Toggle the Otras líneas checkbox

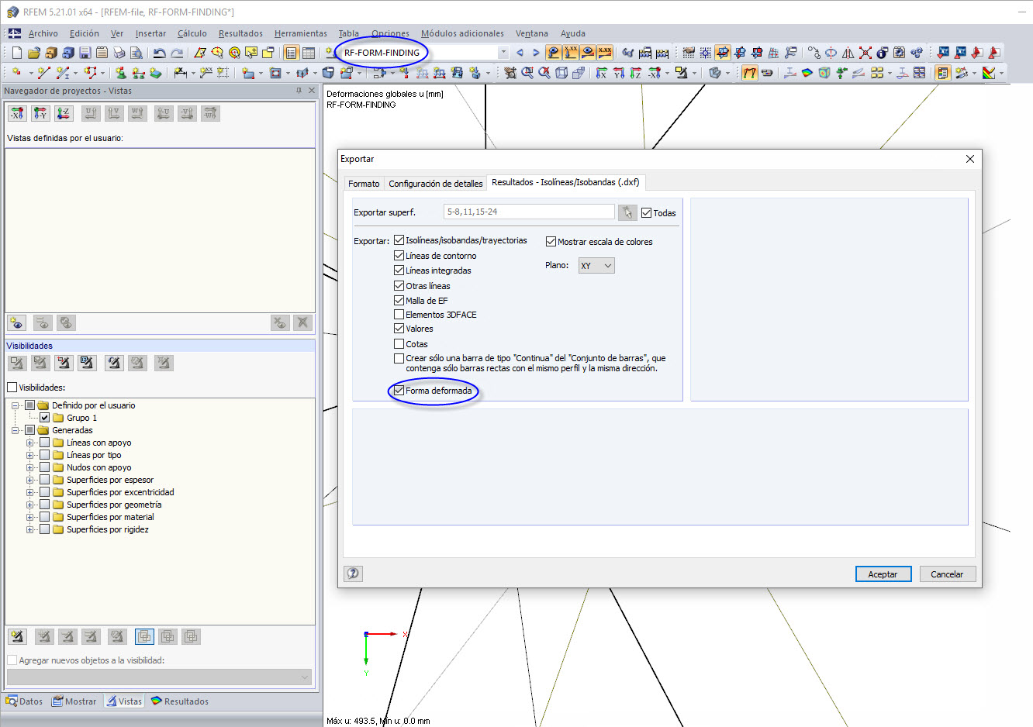[399, 286]
